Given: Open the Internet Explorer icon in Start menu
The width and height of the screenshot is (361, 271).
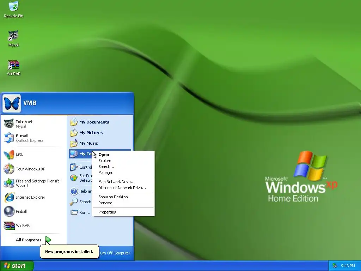Looking at the screenshot, I should (9, 197).
